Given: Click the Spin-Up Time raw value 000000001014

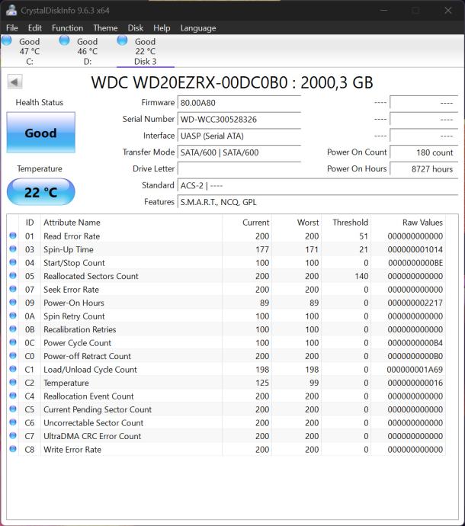Looking at the screenshot, I should click(x=415, y=249).
